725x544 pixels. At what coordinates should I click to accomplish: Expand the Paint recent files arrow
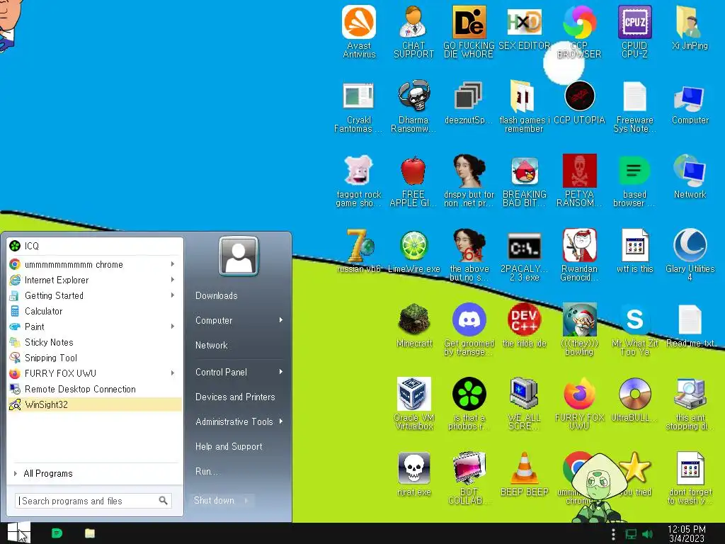(x=173, y=327)
